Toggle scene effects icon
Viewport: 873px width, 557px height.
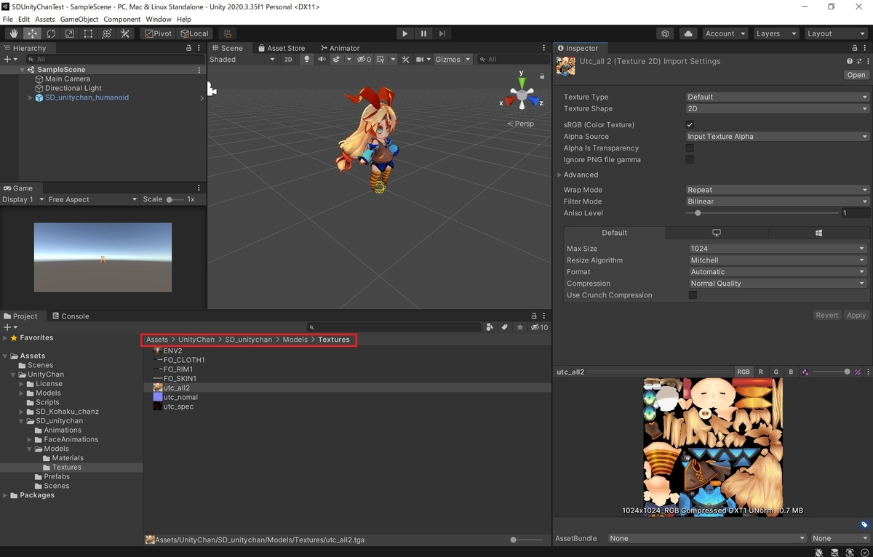coord(338,60)
